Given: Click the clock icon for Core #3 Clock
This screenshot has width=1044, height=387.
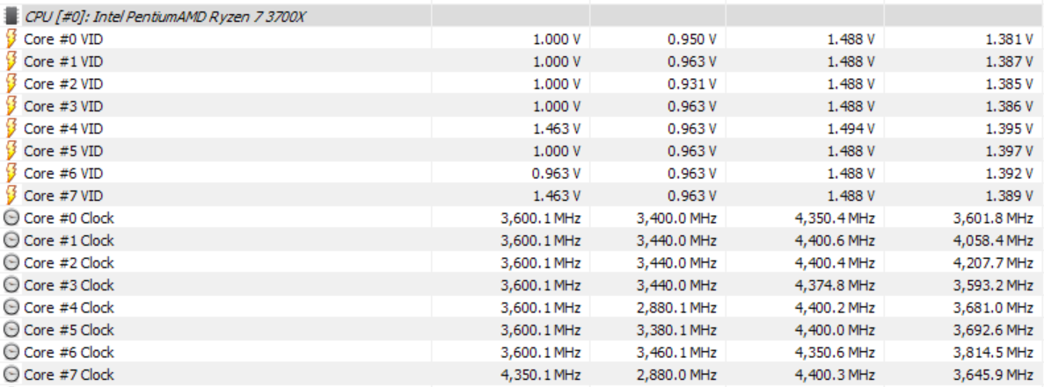Looking at the screenshot, I should (x=11, y=285).
